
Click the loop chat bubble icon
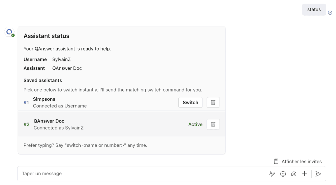pyautogui.click(x=294, y=174)
